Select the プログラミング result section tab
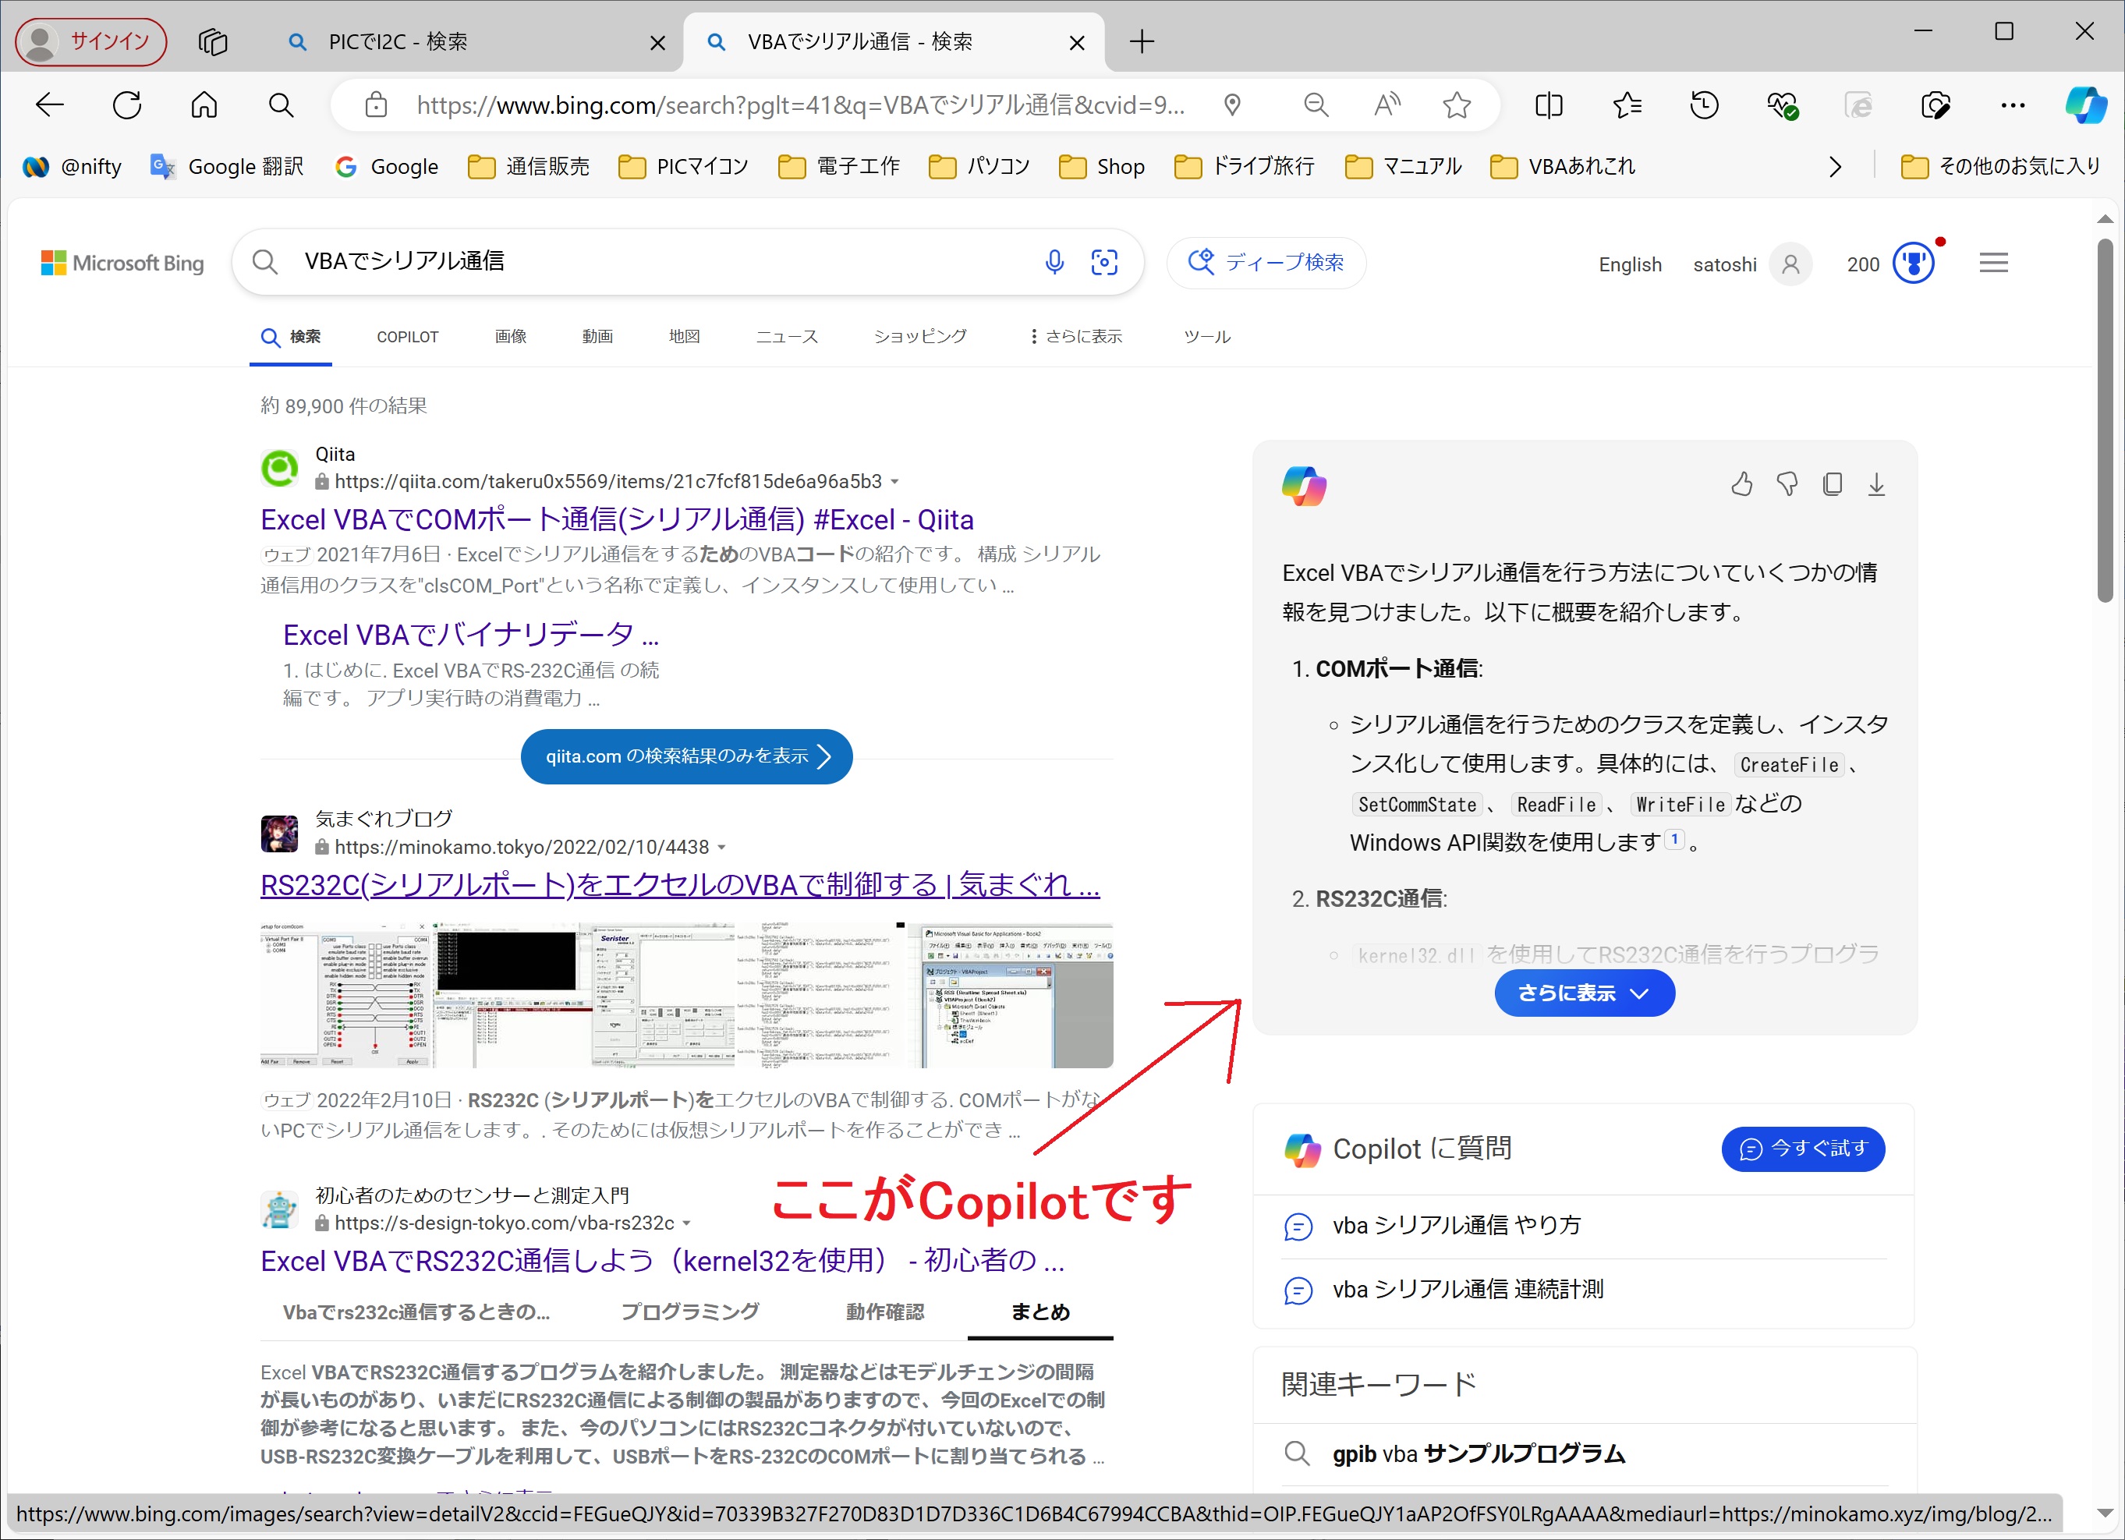The height and width of the screenshot is (1540, 2125). 691,1312
